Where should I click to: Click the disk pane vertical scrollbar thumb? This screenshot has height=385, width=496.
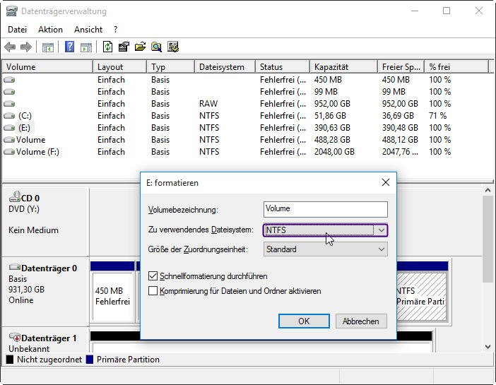(x=488, y=239)
